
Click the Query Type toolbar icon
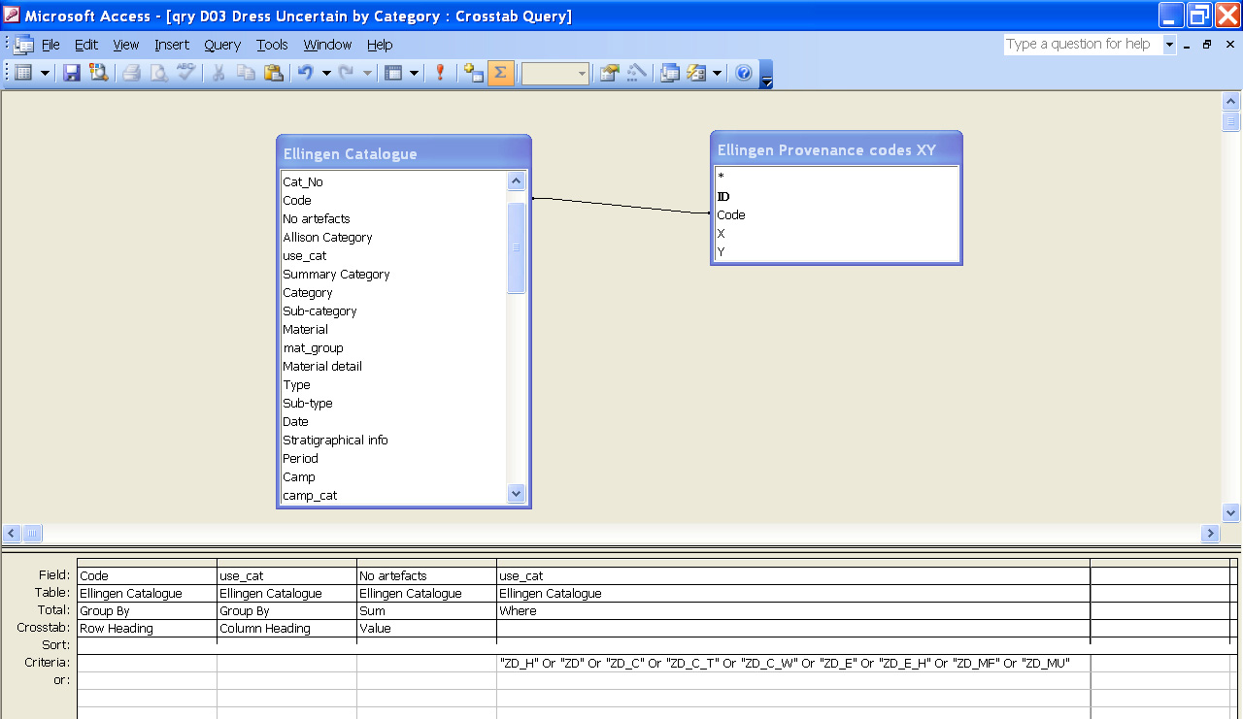point(393,73)
